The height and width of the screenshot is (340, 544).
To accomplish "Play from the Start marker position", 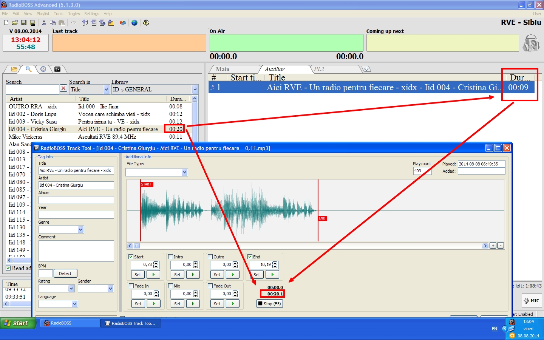I will point(153,275).
